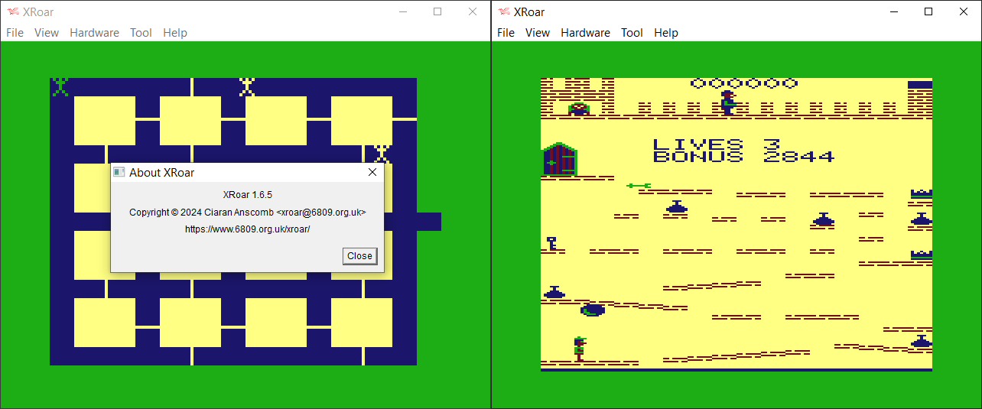Viewport: 982px width, 409px height.
Task: Open Tool menu in right XRoar window
Action: pos(632,33)
